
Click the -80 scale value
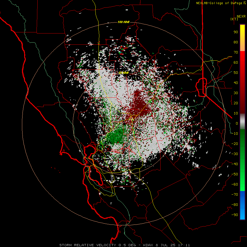click(235, 205)
